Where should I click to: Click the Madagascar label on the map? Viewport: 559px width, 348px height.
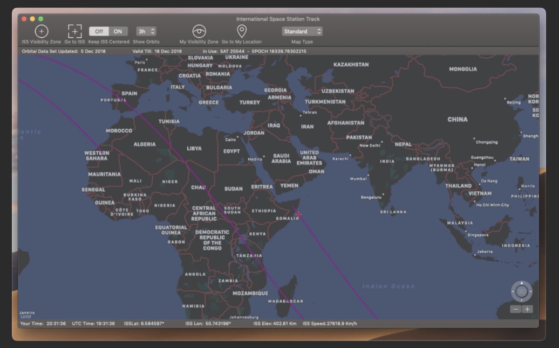click(285, 301)
